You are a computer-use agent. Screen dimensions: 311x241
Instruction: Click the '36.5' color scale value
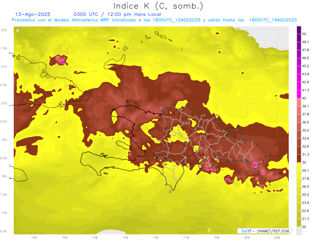click(x=306, y=122)
